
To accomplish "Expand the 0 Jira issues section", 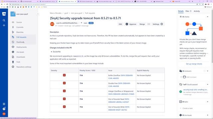I will pos(208,115).
